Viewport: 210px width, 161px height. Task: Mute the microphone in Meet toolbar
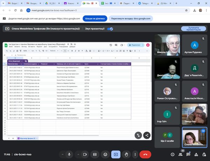pyautogui.click(x=69, y=154)
